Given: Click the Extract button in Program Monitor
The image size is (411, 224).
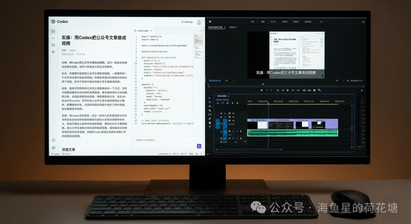Looking at the screenshot, I should [309, 90].
